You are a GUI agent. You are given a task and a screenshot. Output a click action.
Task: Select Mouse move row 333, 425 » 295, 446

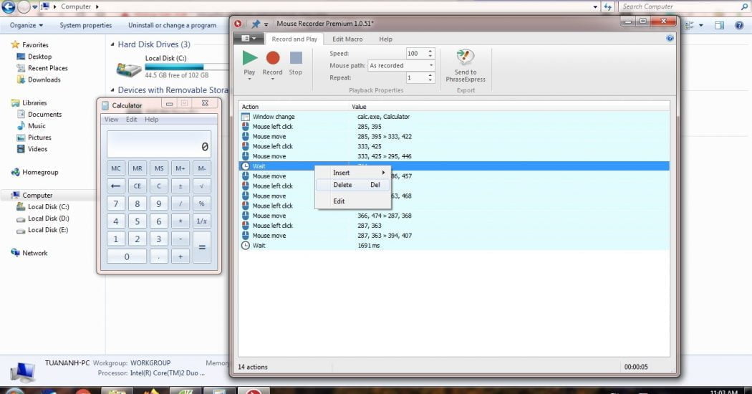tap(453, 156)
